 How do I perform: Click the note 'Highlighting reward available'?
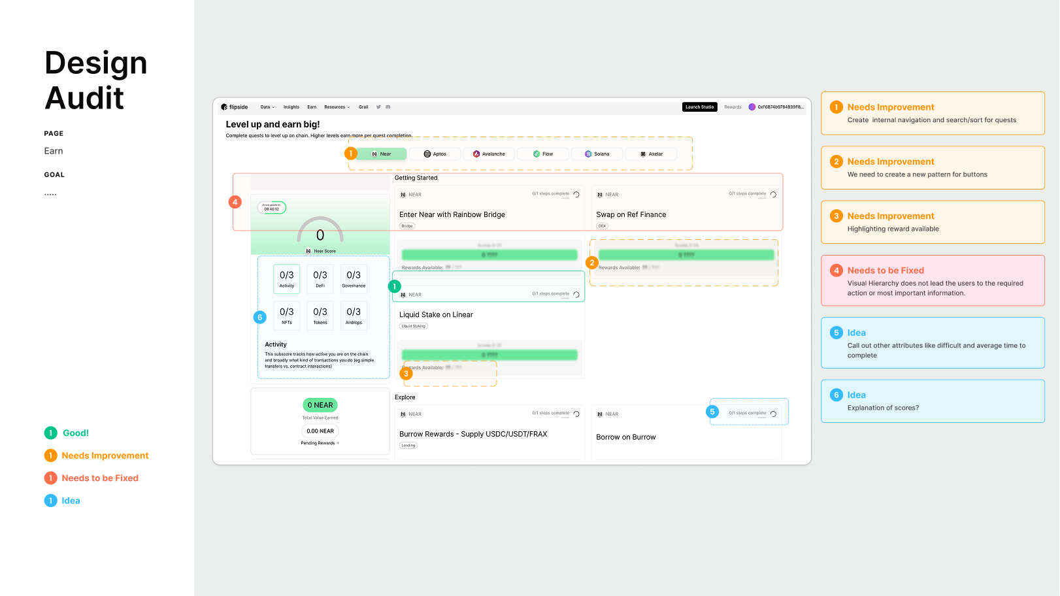click(x=893, y=229)
